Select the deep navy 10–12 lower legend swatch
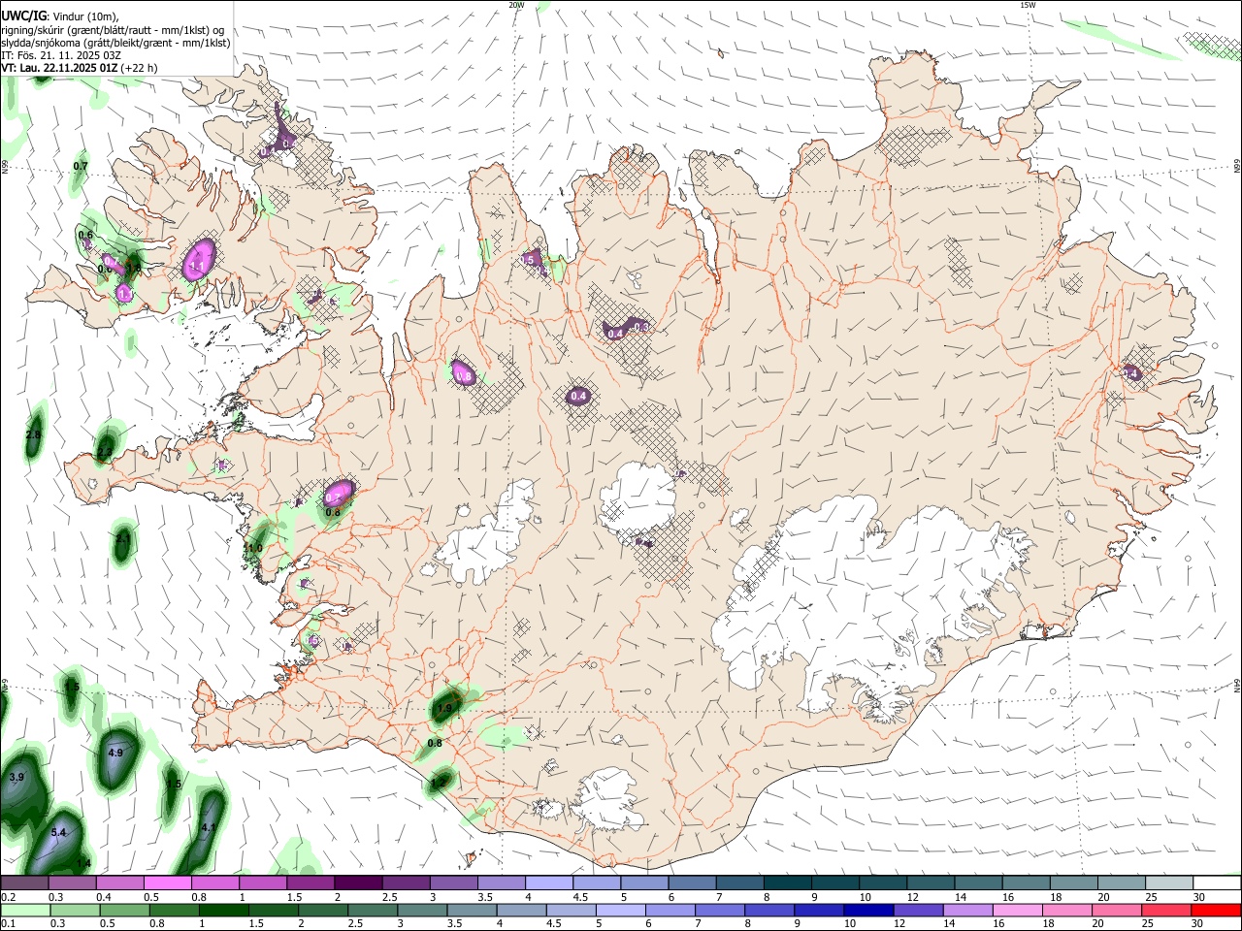Image resolution: width=1242 pixels, height=931 pixels. (x=867, y=910)
